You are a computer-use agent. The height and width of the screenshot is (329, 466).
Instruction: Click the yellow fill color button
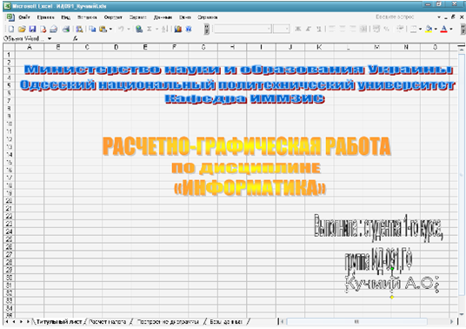coord(429,29)
